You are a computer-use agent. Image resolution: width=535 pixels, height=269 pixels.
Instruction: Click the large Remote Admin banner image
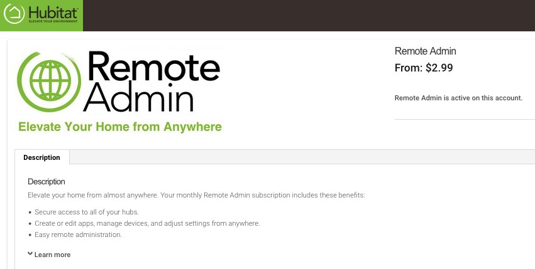119,92
